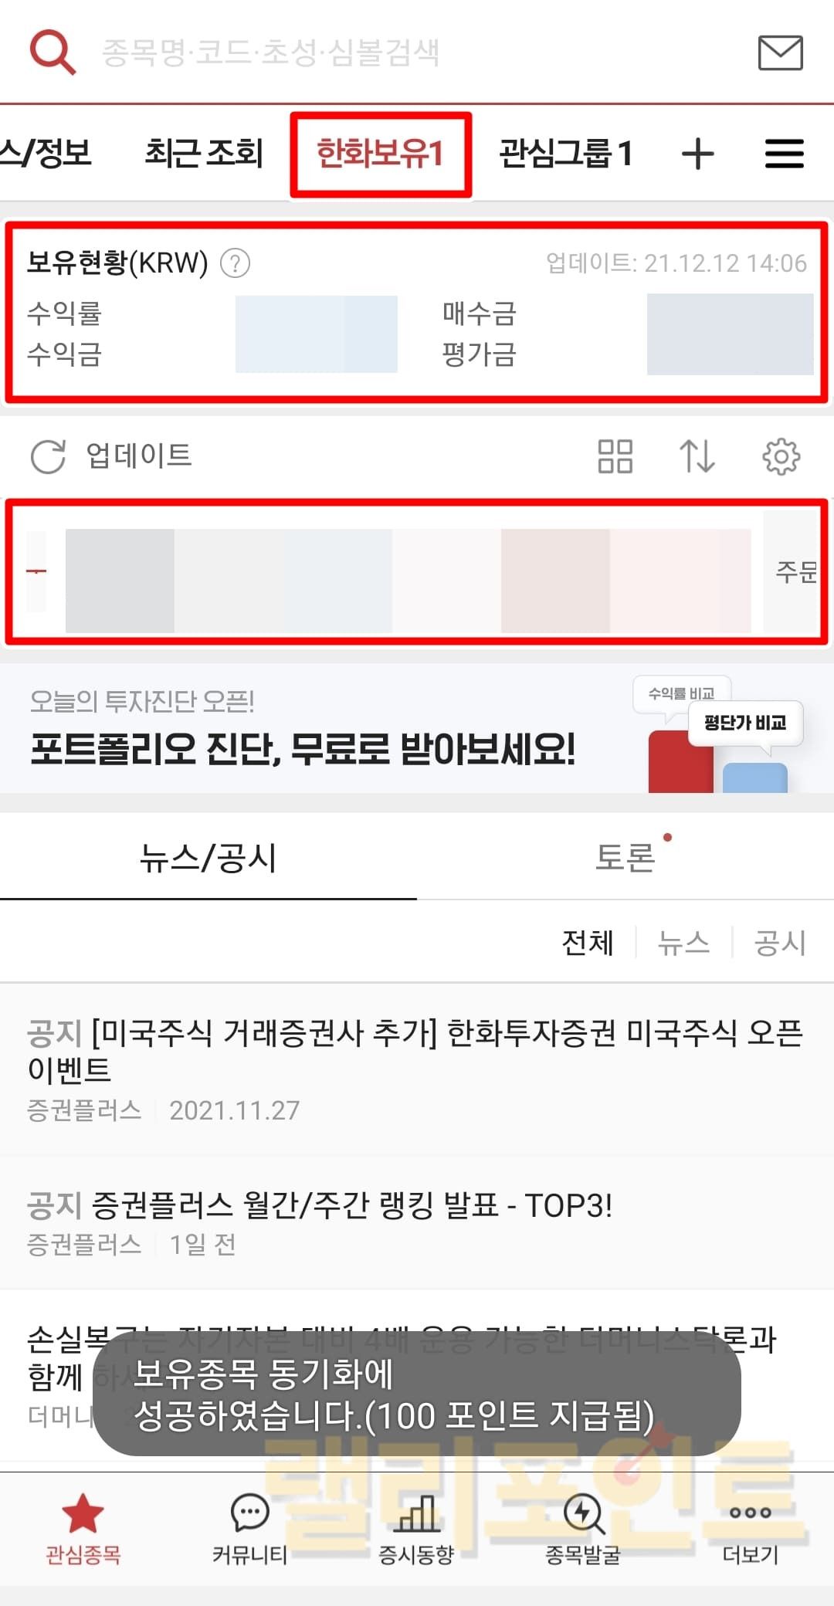Go to 커뮤니티 in bottom navigation
Viewport: 834px width, 1606px height.
[249, 1529]
